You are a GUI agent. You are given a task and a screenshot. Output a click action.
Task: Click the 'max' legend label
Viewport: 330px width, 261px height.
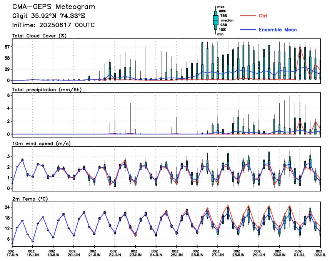pos(221,7)
